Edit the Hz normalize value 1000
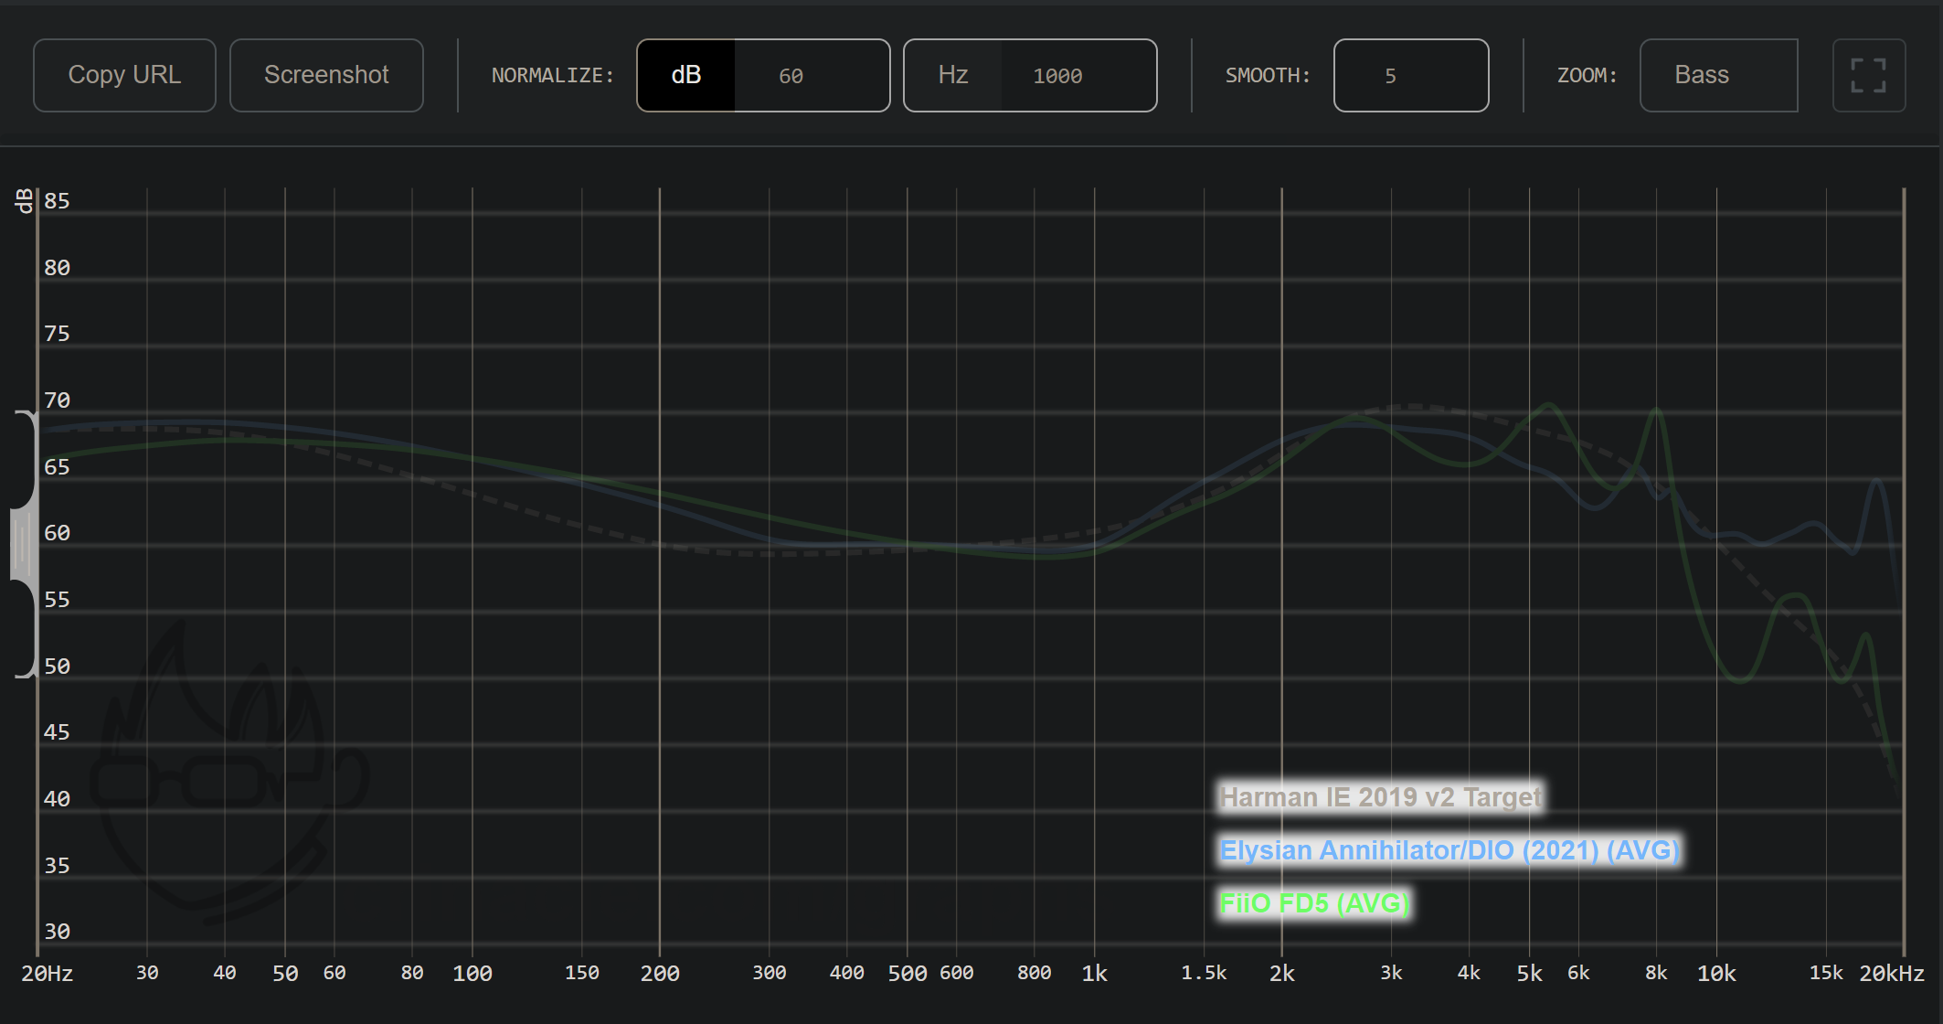This screenshot has width=1943, height=1024. point(1078,75)
